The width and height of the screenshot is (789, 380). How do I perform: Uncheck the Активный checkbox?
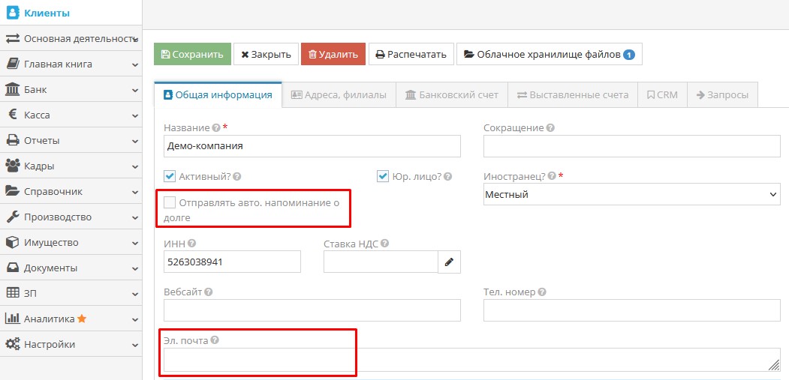170,177
